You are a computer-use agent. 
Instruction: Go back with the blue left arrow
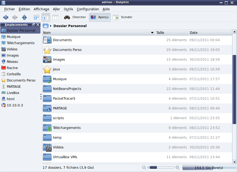click(6, 17)
